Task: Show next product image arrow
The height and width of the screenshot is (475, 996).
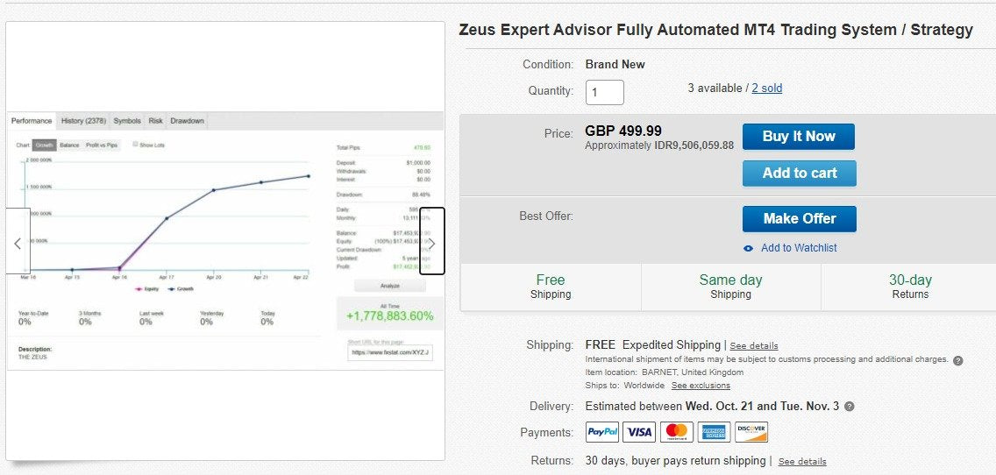Action: 431,243
